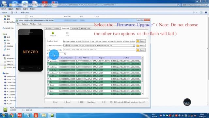Viewport: 209px width, 118px height.
Task: Click the flash_tool application file icon
Action: [5, 109]
